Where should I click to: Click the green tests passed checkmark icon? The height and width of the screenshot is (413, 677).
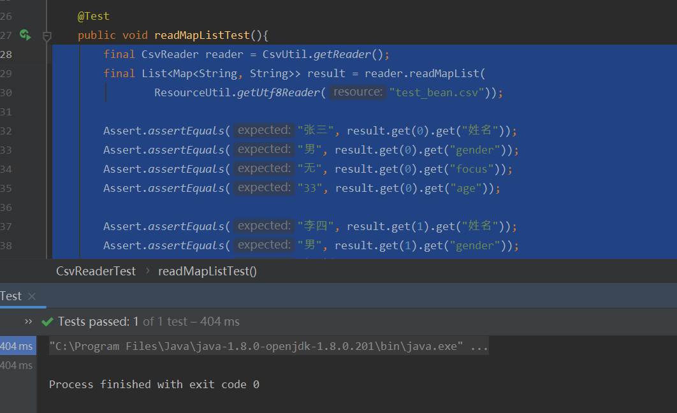(47, 322)
